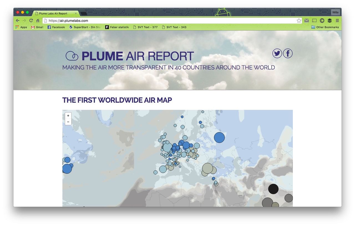Viewport: 355px width, 226px height.
Task: Open the Feber statistik bookmark
Action: [117, 27]
